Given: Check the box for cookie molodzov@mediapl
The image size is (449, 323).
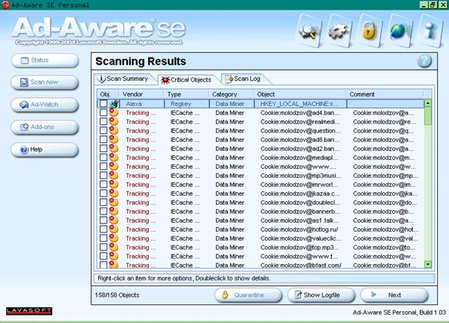Looking at the screenshot, I should [x=103, y=157].
